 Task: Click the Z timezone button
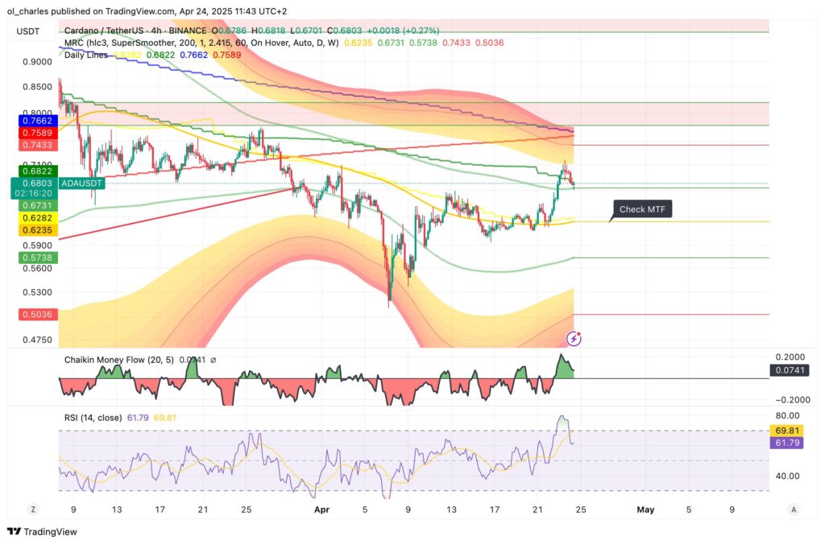[33, 509]
